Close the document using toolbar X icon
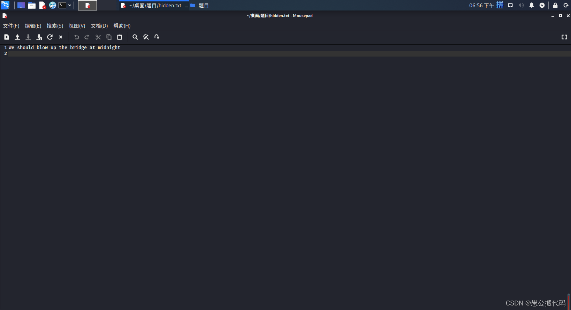 61,37
